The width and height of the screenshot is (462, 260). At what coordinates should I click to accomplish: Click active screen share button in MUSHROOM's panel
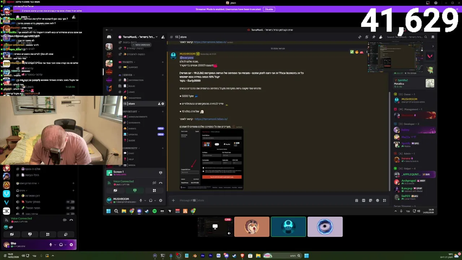135,190
